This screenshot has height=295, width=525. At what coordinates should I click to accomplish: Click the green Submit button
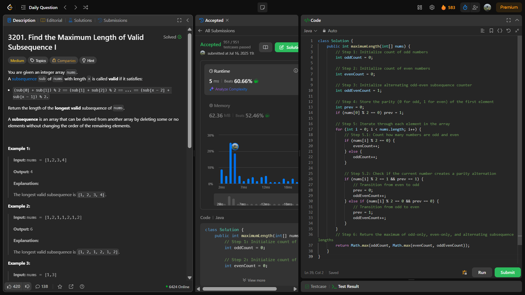point(507,272)
